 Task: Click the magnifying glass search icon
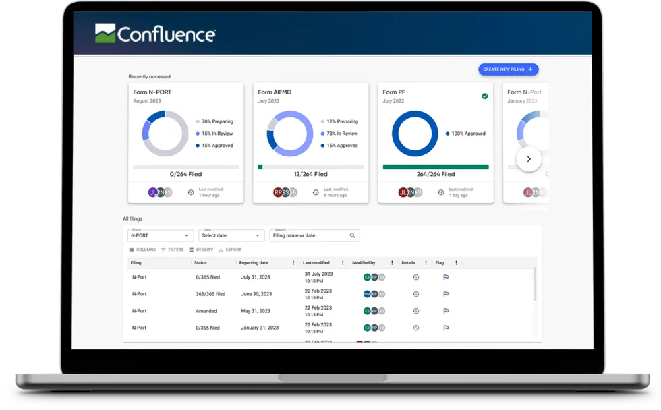(352, 235)
